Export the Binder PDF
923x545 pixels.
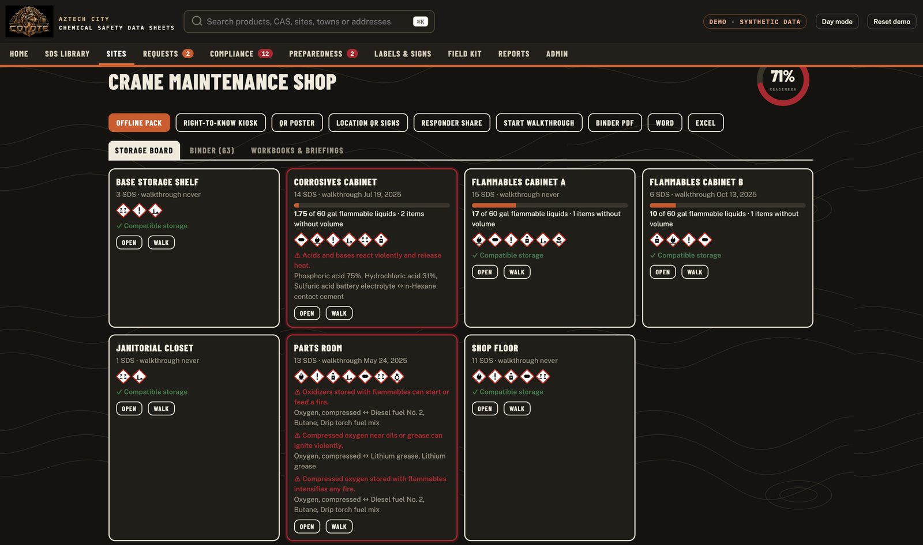615,123
